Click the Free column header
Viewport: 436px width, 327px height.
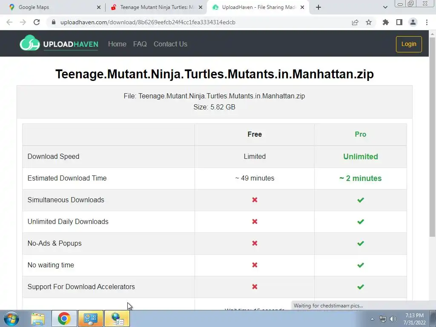pos(255,134)
